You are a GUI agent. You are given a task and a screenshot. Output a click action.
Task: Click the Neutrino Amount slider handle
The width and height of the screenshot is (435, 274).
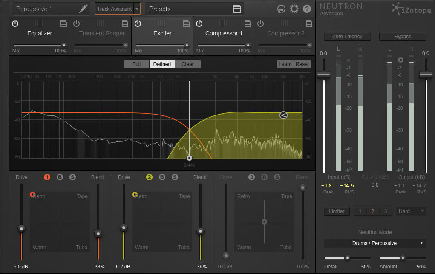[403, 258]
